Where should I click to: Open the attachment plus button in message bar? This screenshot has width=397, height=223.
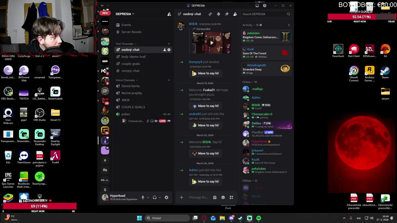[181, 197]
